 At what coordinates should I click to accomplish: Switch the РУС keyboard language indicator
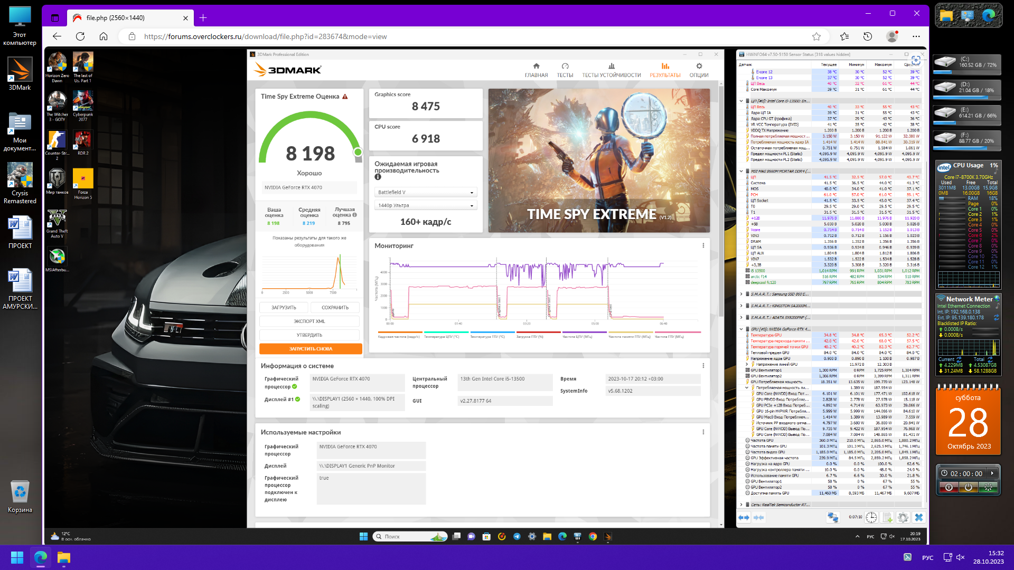927,557
